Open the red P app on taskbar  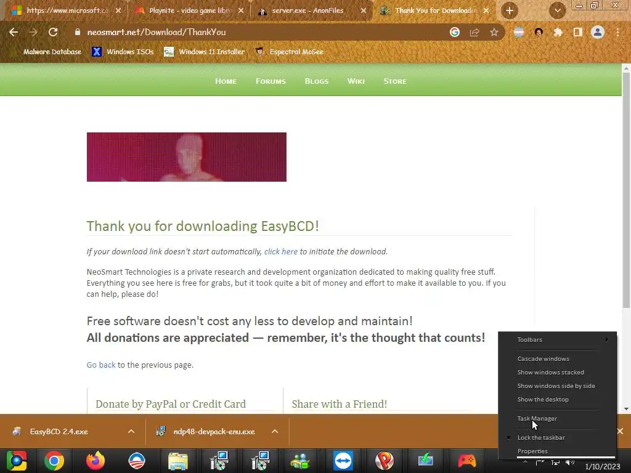[x=385, y=461]
